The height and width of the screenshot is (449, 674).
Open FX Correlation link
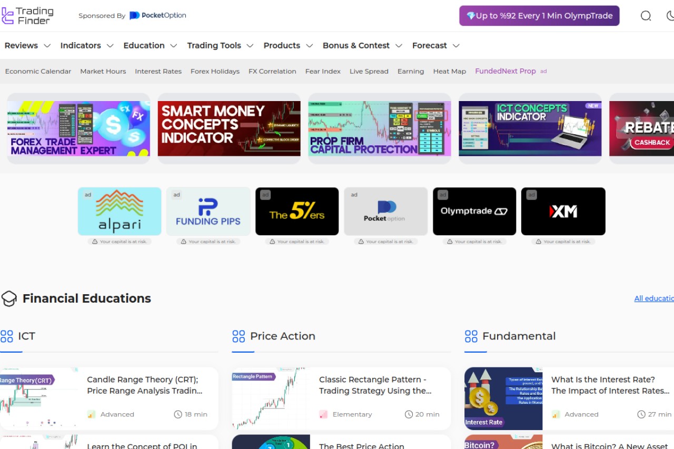[x=272, y=71]
